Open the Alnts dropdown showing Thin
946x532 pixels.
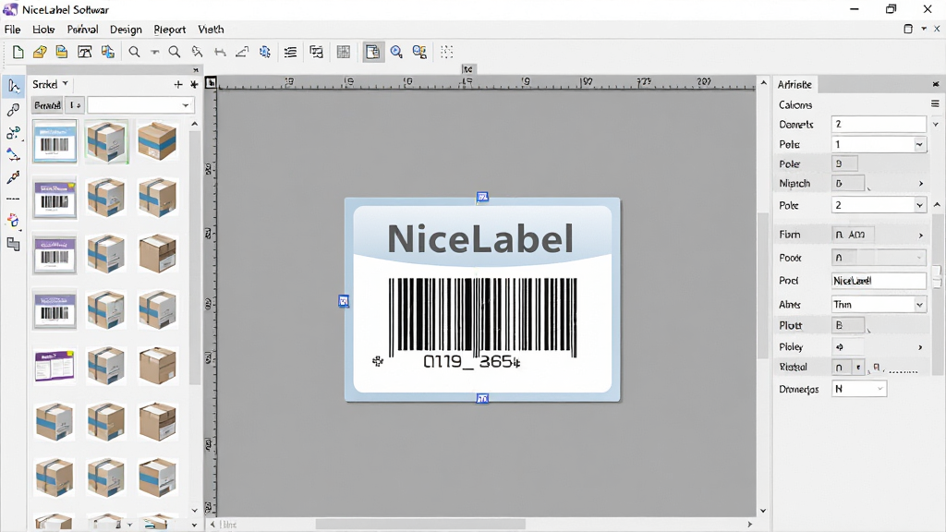(879, 305)
